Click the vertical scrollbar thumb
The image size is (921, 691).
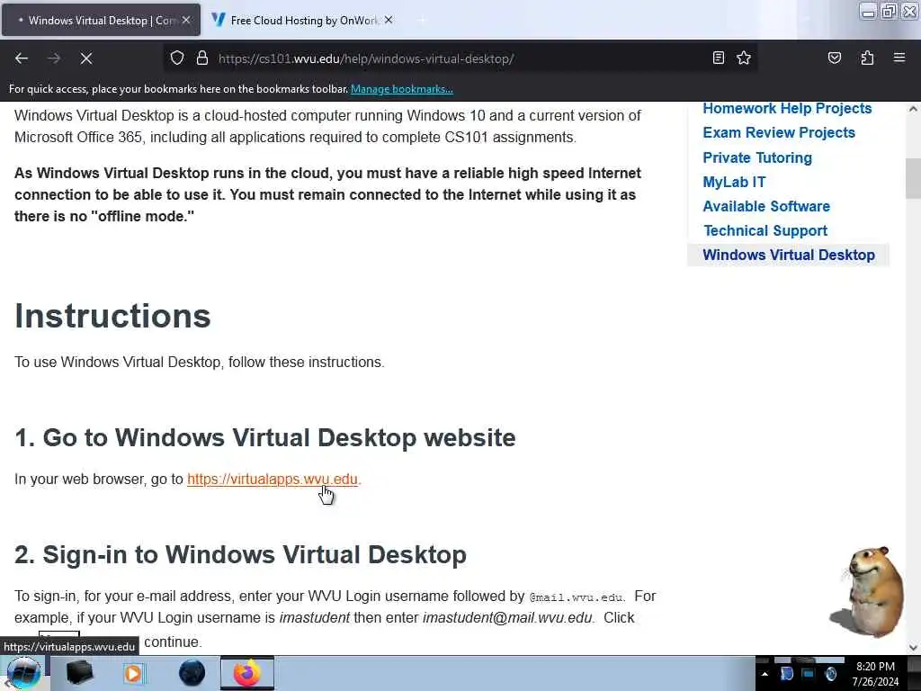(913, 179)
